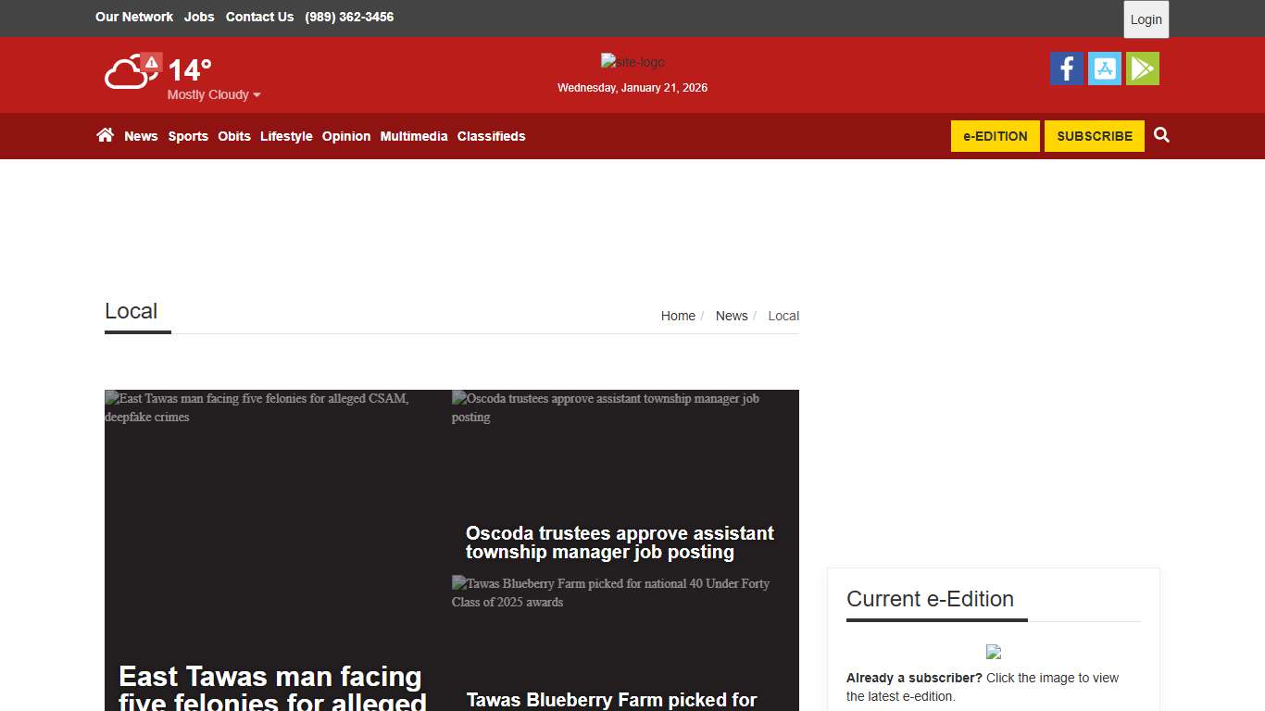Open the e-EDITION button
The height and width of the screenshot is (711, 1265).
pos(995,136)
